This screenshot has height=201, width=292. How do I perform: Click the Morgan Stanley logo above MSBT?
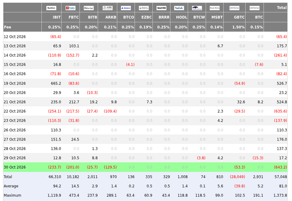[x=215, y=8]
